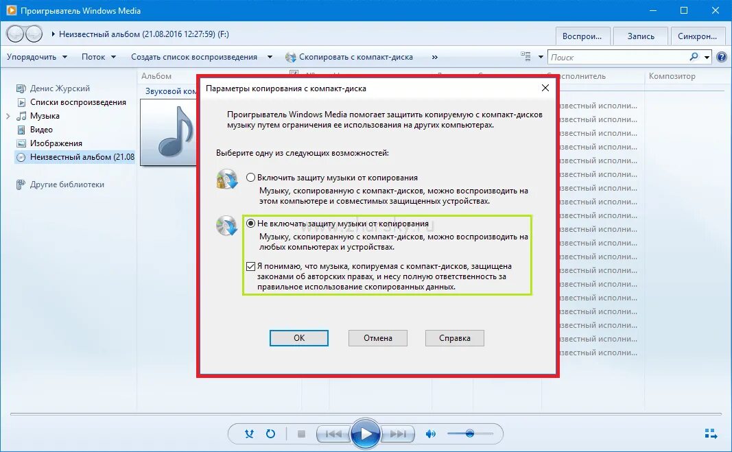This screenshot has width=732, height=452.
Task: Switch to Now Playing mode icon
Action: 711,433
